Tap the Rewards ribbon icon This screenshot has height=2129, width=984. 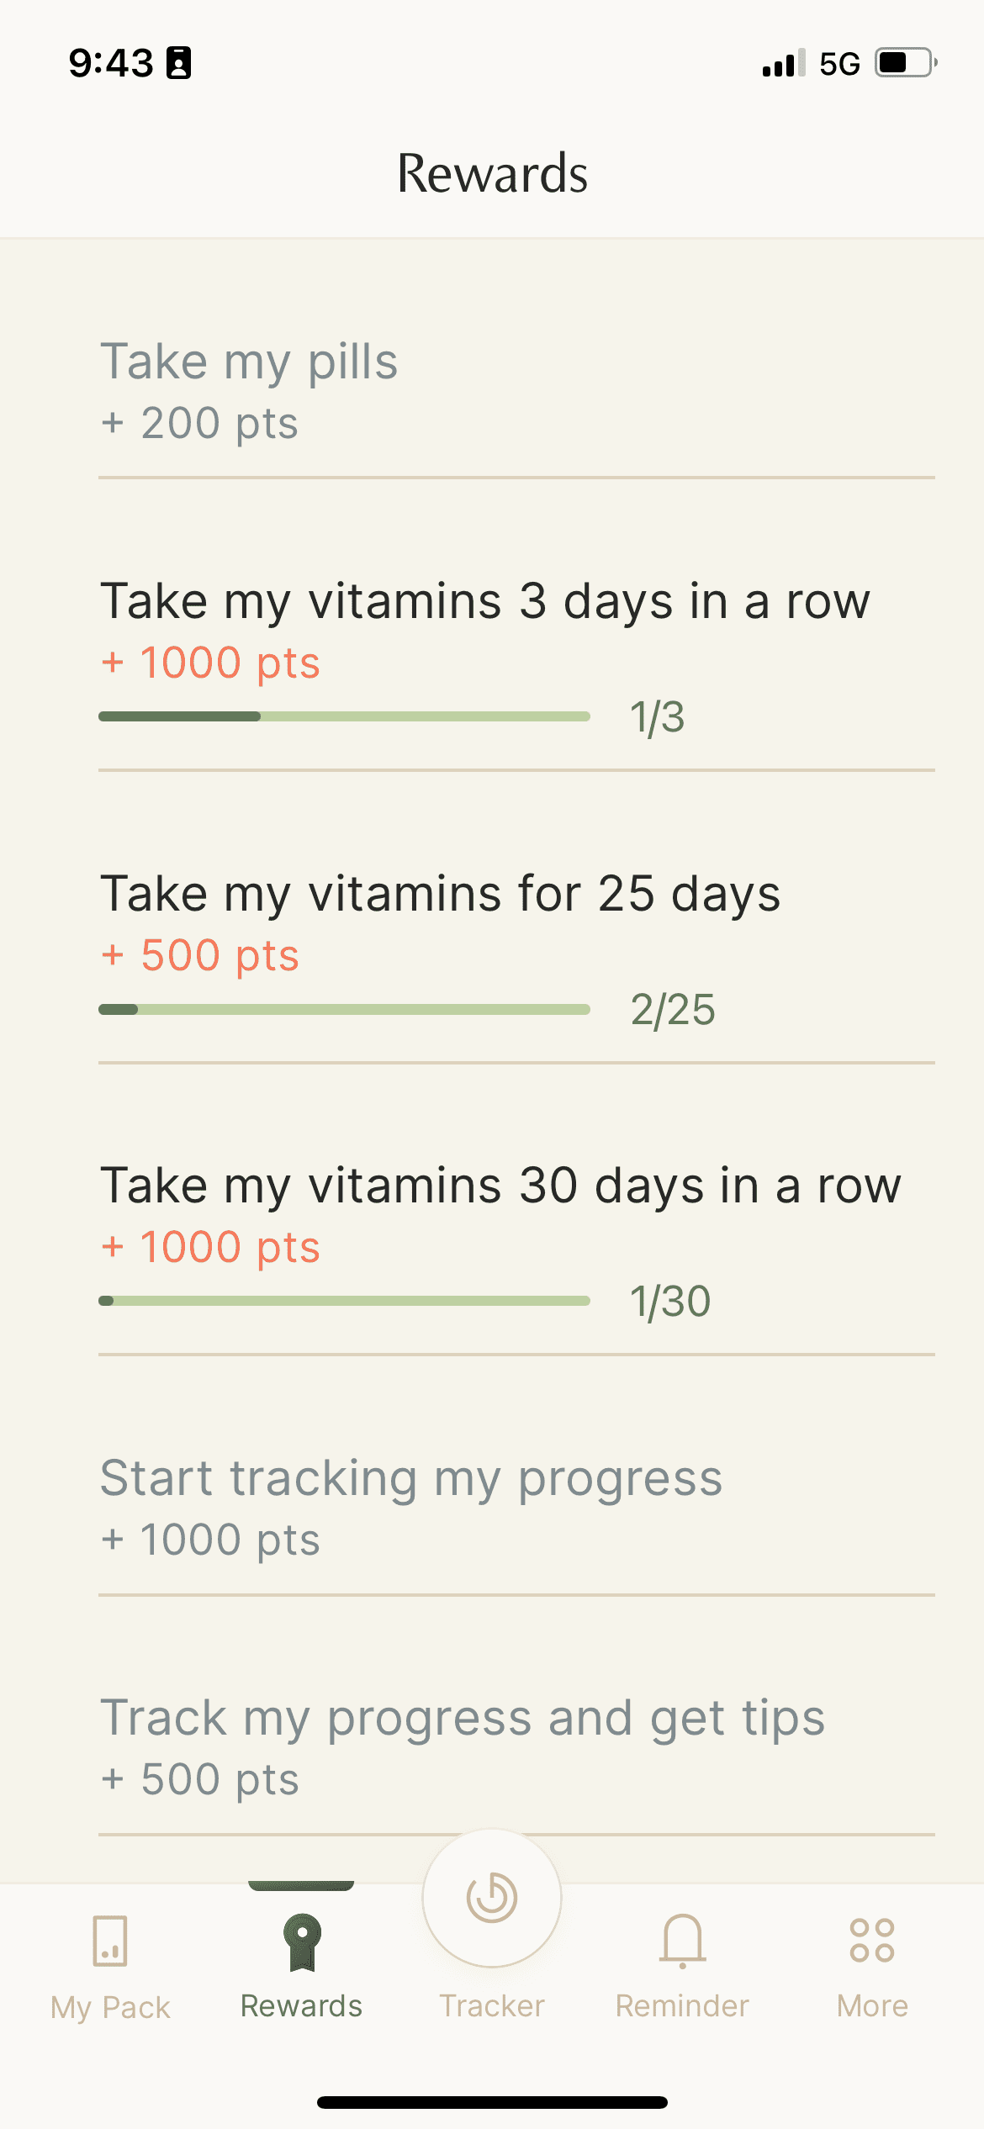coord(302,1941)
